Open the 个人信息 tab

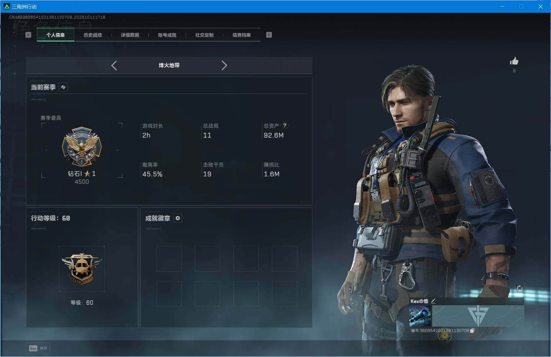click(56, 35)
